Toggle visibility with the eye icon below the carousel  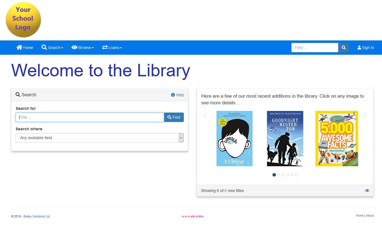(x=367, y=190)
